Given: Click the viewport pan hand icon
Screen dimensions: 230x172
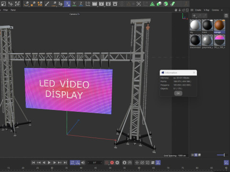Looking at the screenshot, I should point(176,10).
